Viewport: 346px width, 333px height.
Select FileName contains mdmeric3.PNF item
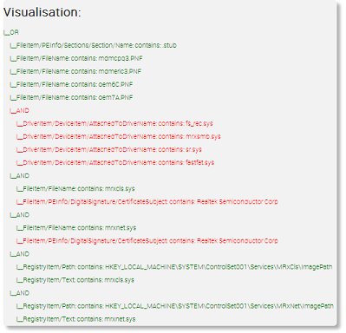pyautogui.click(x=75, y=71)
